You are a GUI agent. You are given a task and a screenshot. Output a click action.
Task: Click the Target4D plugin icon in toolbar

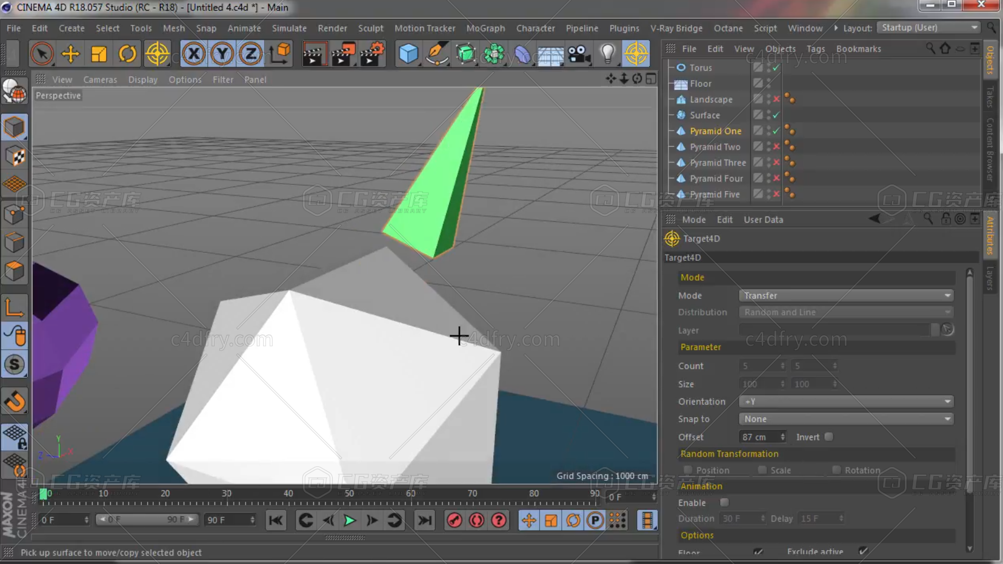click(x=636, y=54)
